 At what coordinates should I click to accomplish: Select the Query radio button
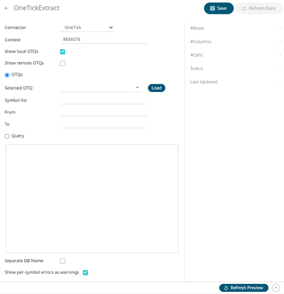pos(7,136)
